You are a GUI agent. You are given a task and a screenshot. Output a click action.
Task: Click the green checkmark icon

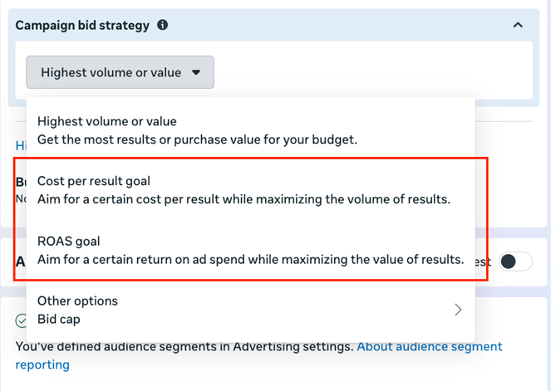pyautogui.click(x=22, y=320)
